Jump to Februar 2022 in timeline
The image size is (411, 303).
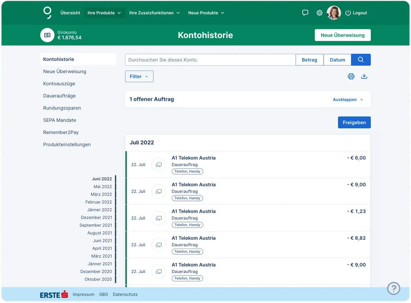pyautogui.click(x=99, y=202)
